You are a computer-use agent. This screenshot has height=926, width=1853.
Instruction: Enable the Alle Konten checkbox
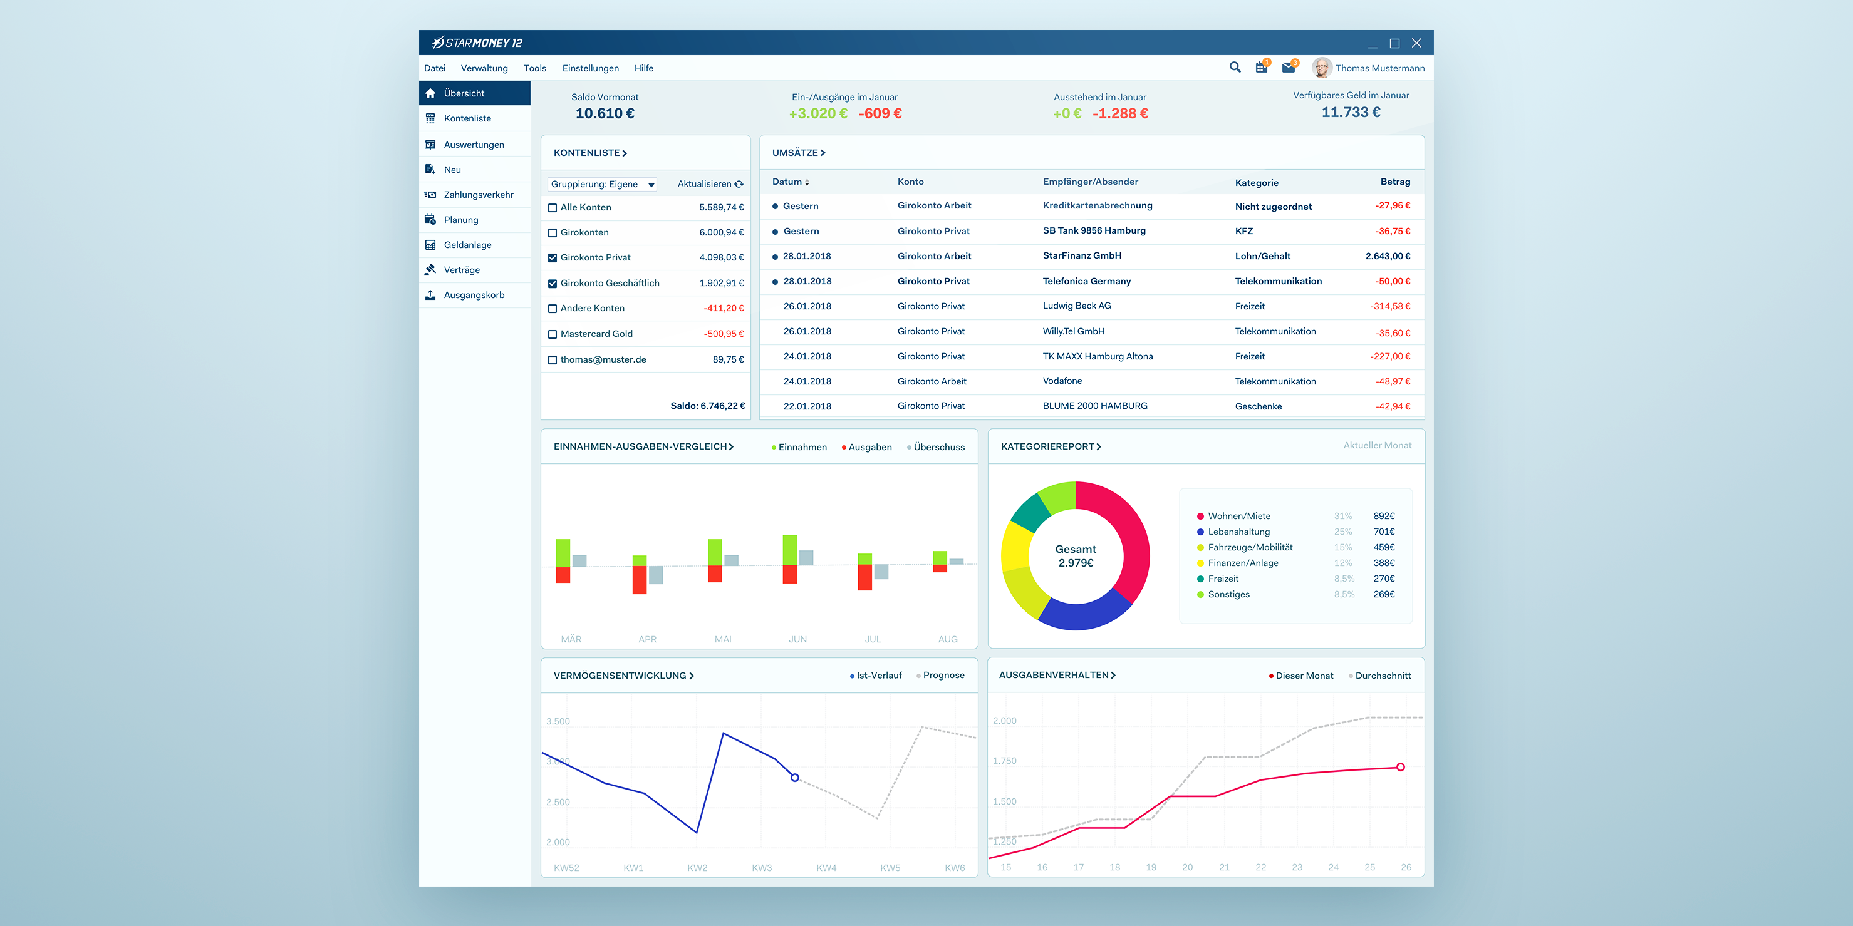click(x=553, y=208)
